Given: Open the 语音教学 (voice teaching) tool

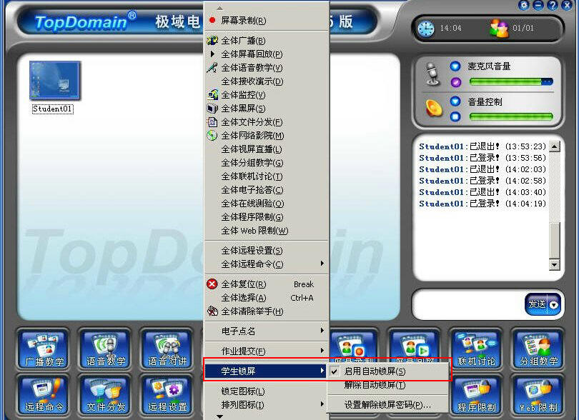Looking at the screenshot, I should coord(104,349).
